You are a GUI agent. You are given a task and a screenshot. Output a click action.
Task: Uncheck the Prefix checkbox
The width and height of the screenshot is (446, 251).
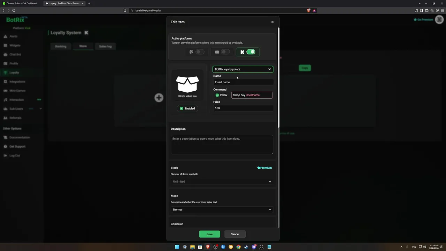pos(217,95)
